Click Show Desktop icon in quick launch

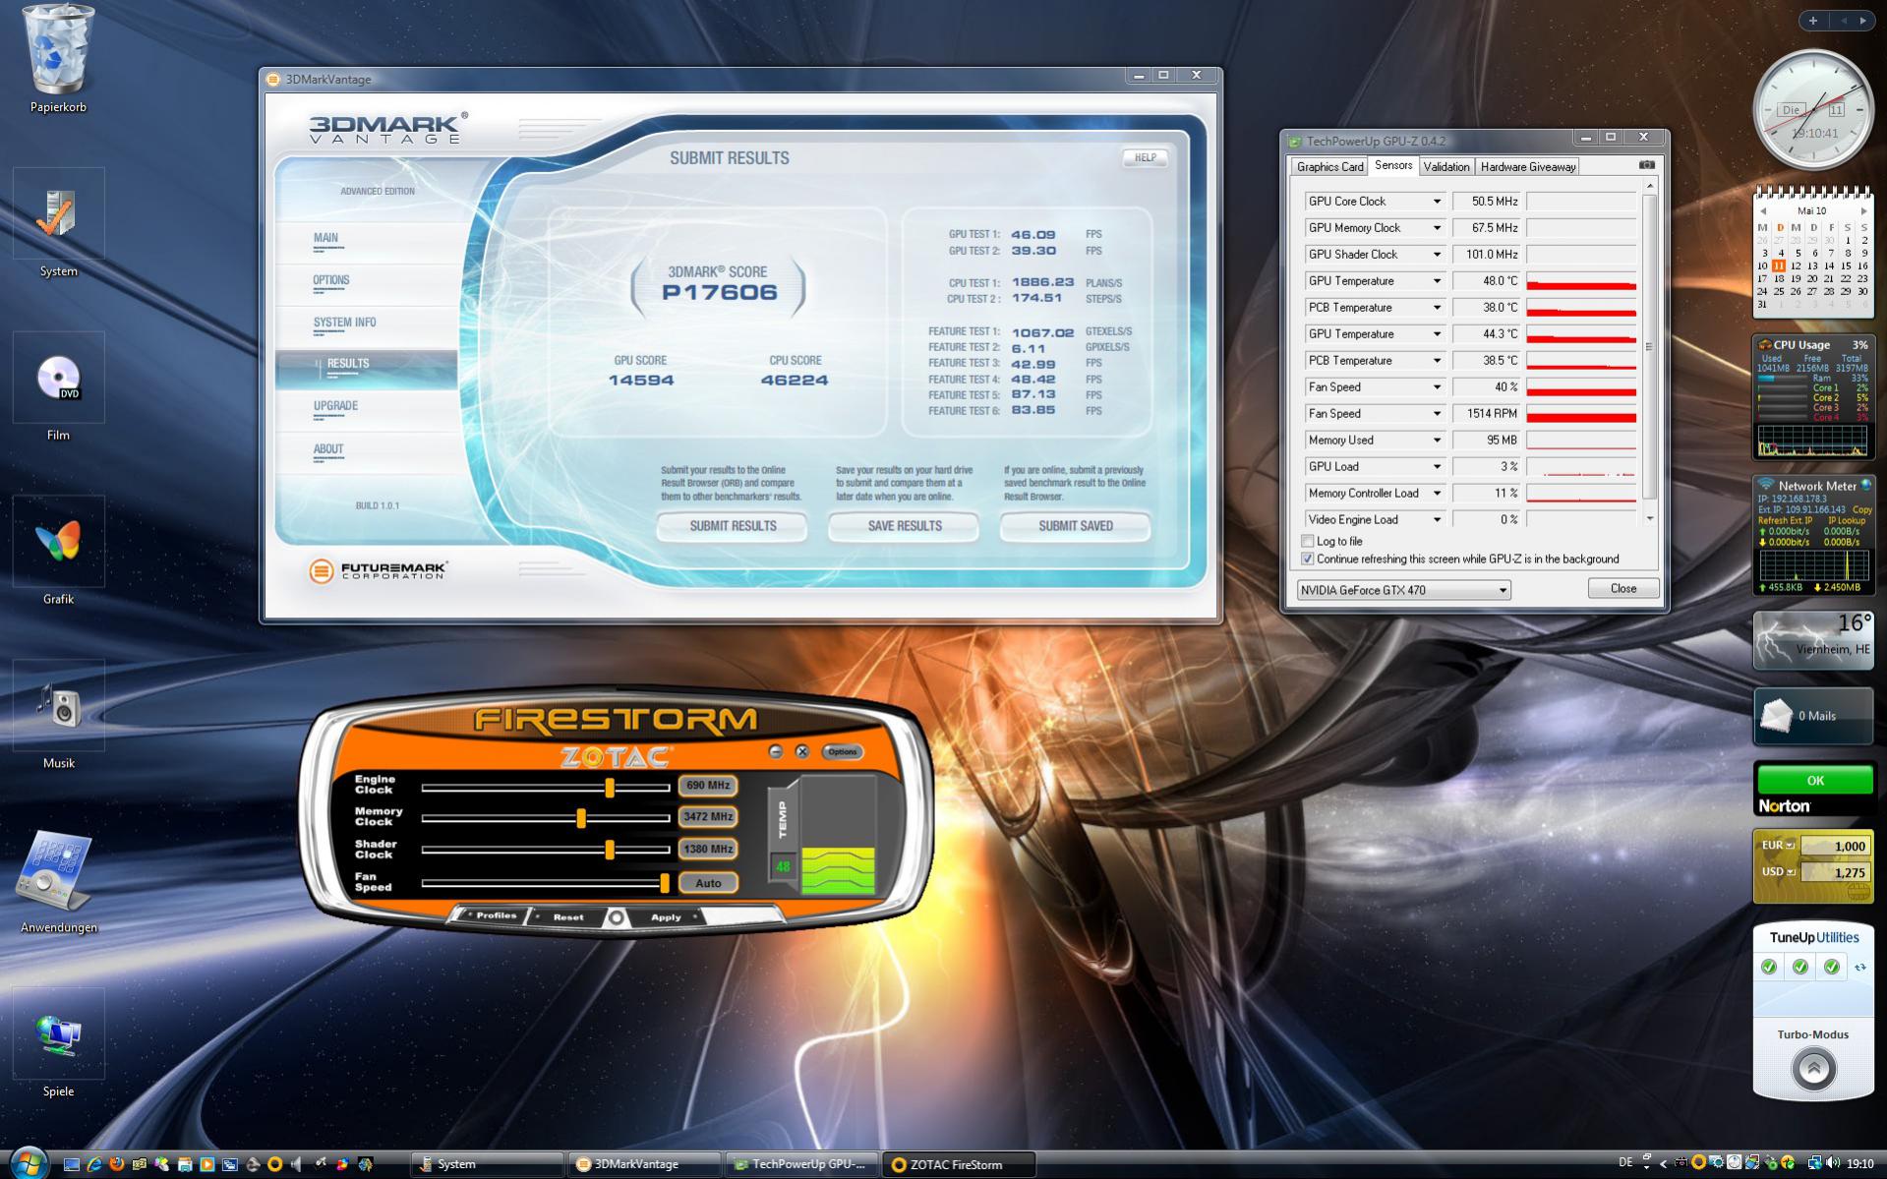[71, 1164]
